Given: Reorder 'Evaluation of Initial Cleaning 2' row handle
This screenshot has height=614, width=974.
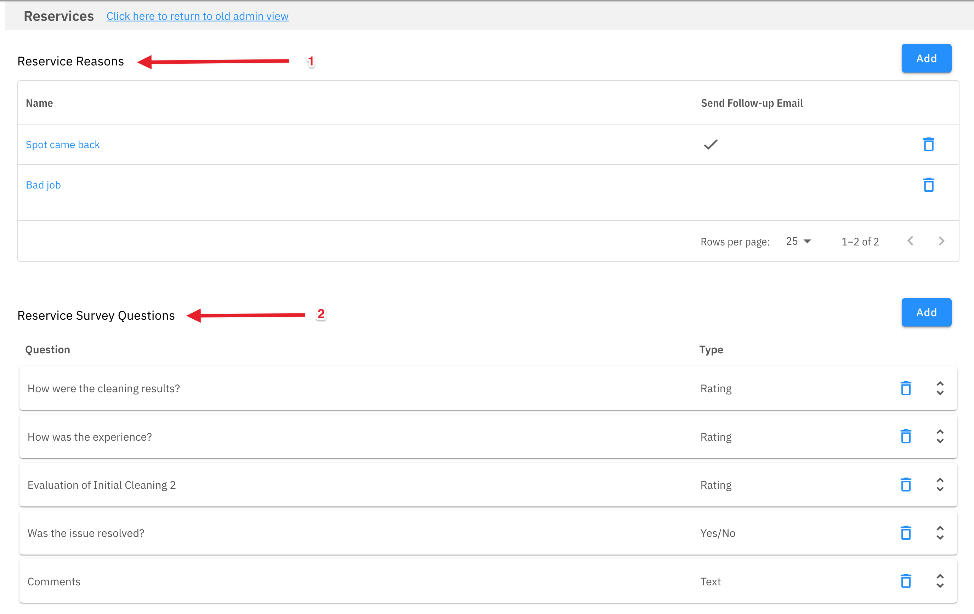Looking at the screenshot, I should (x=940, y=485).
